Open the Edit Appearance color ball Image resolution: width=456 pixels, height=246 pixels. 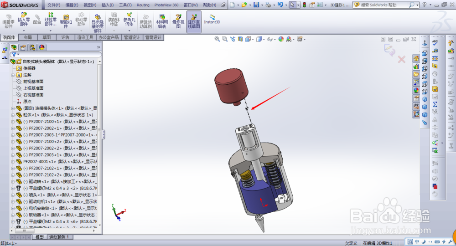click(x=281, y=39)
